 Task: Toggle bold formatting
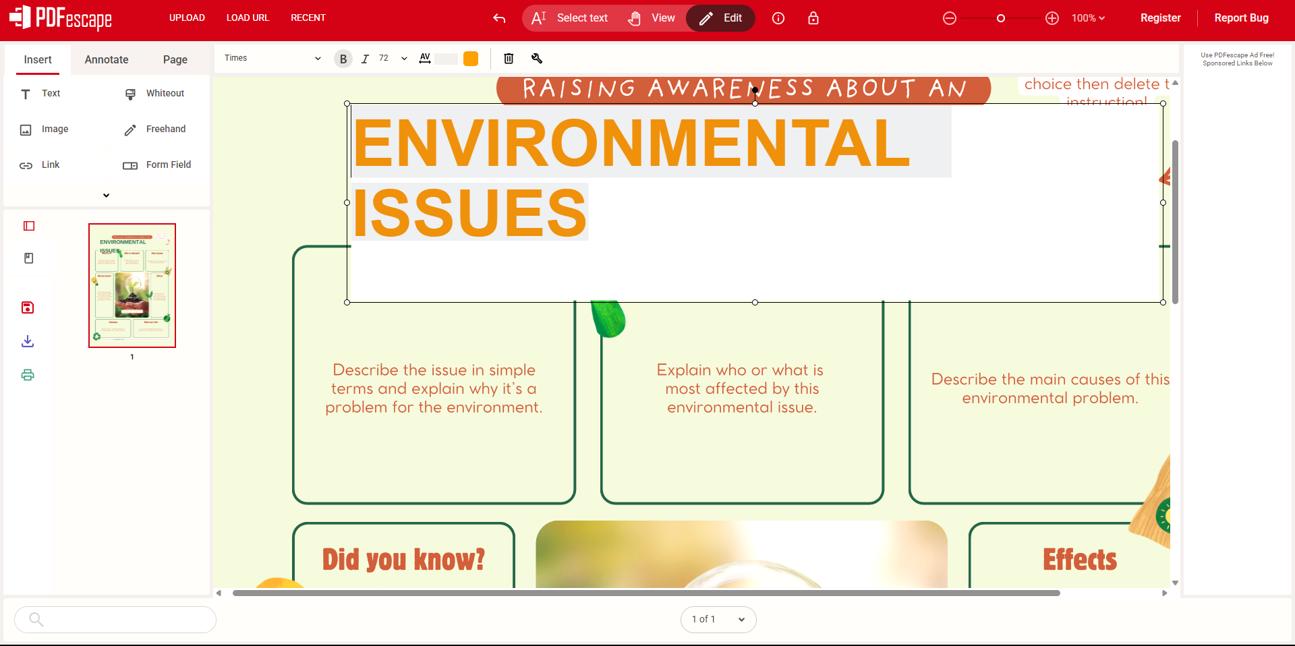[x=343, y=59]
